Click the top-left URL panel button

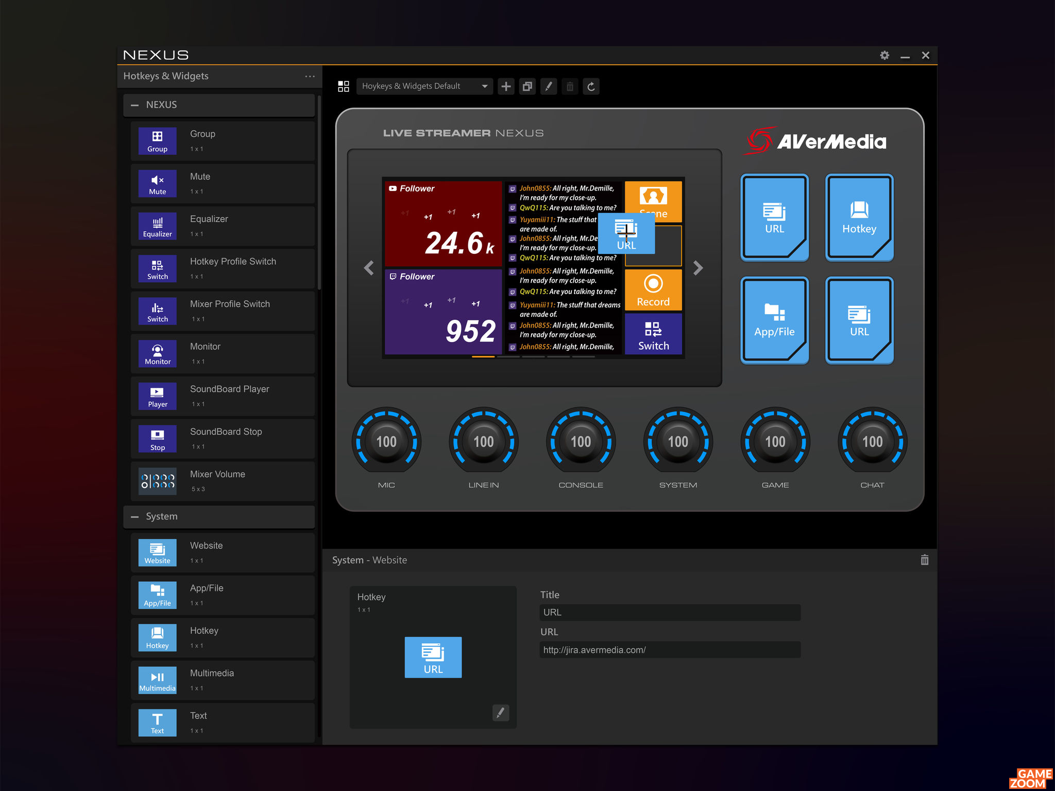pyautogui.click(x=774, y=217)
